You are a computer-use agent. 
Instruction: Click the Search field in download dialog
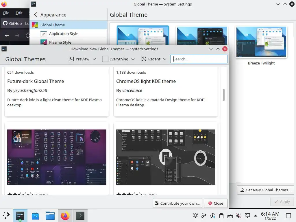199,59
